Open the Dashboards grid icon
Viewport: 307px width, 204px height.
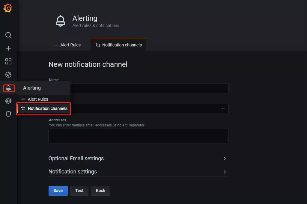8,61
